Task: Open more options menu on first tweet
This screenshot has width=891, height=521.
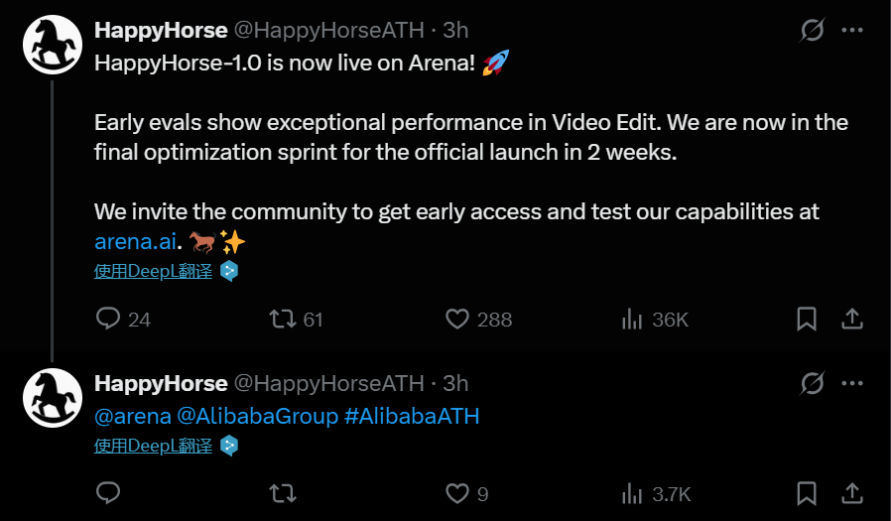Action: (x=851, y=31)
